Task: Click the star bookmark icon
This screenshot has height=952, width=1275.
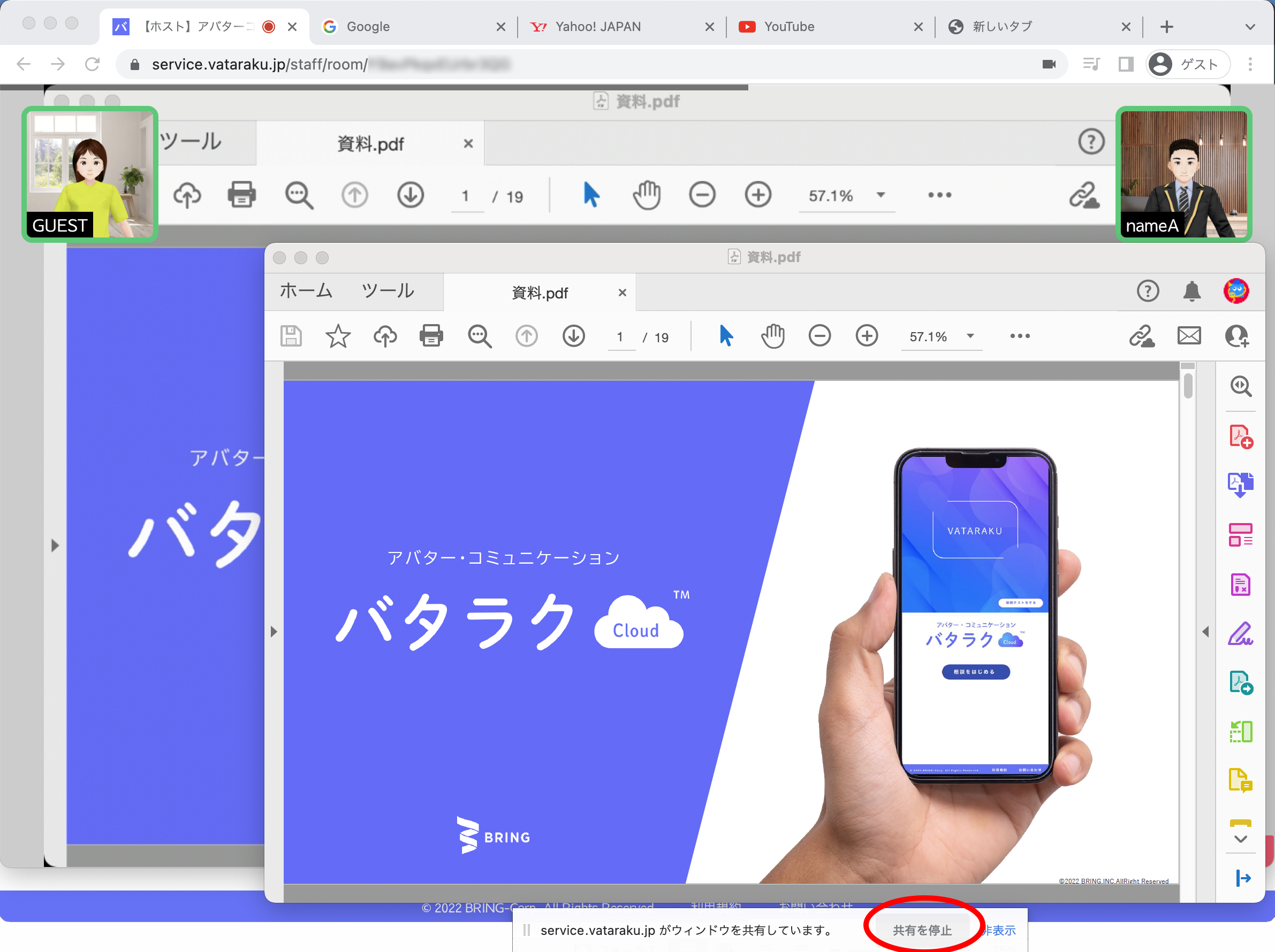Action: 338,336
